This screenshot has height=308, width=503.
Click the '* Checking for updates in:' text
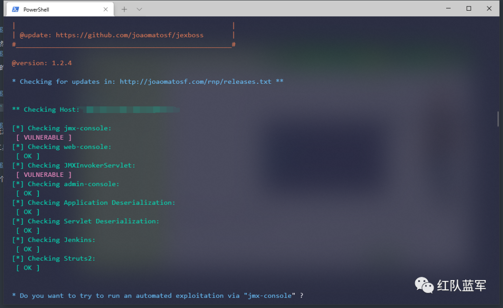[63, 81]
